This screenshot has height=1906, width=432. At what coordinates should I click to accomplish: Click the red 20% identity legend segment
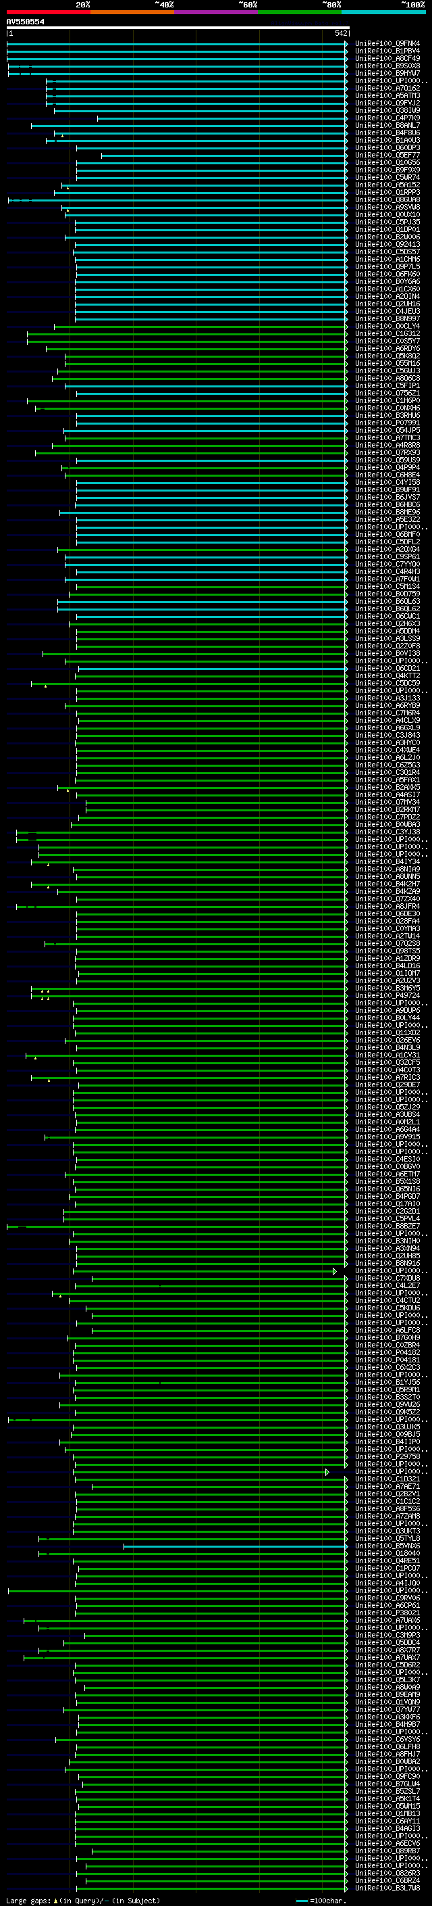[x=48, y=12]
